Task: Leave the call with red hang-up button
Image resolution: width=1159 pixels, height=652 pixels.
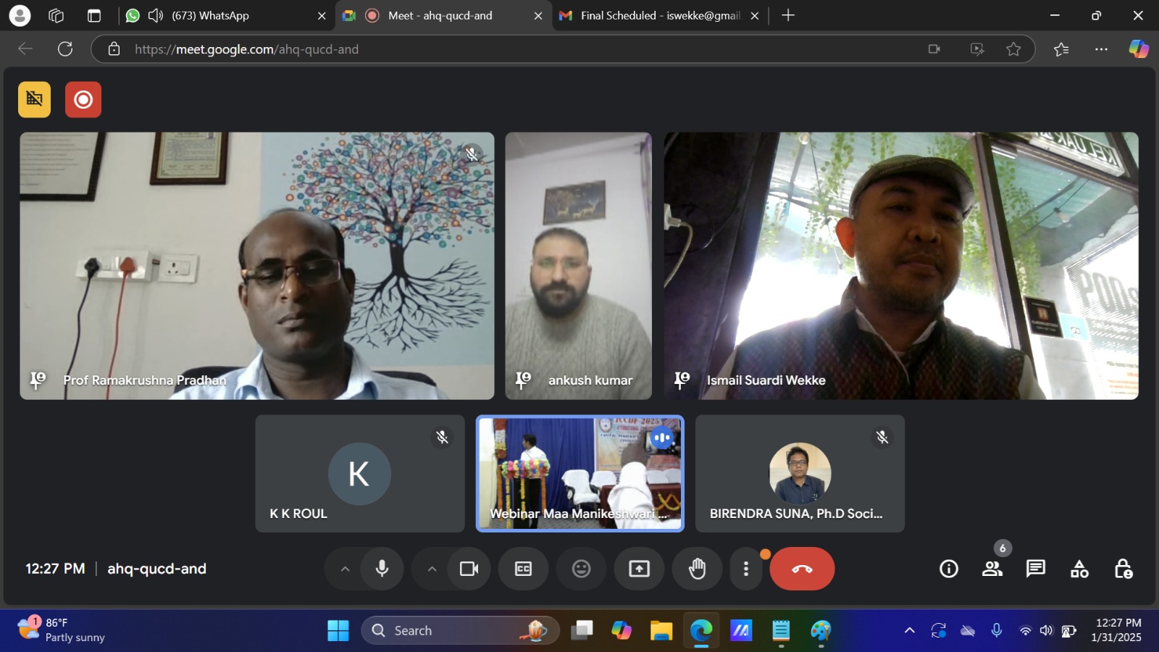Action: click(802, 569)
